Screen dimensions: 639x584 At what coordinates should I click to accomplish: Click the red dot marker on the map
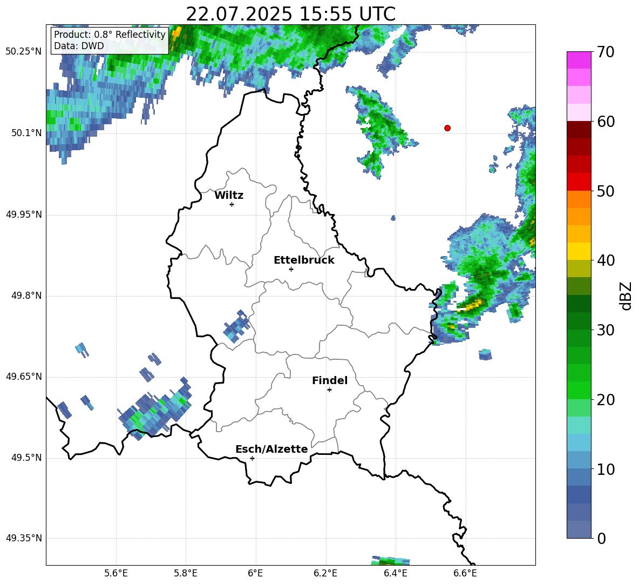[x=447, y=128]
